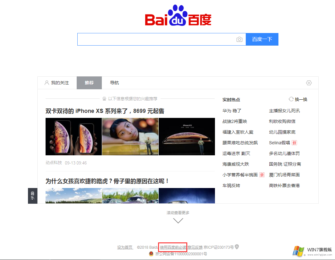Click the shield icon after ICP number
This screenshot has width=335, height=260.
[x=237, y=247]
